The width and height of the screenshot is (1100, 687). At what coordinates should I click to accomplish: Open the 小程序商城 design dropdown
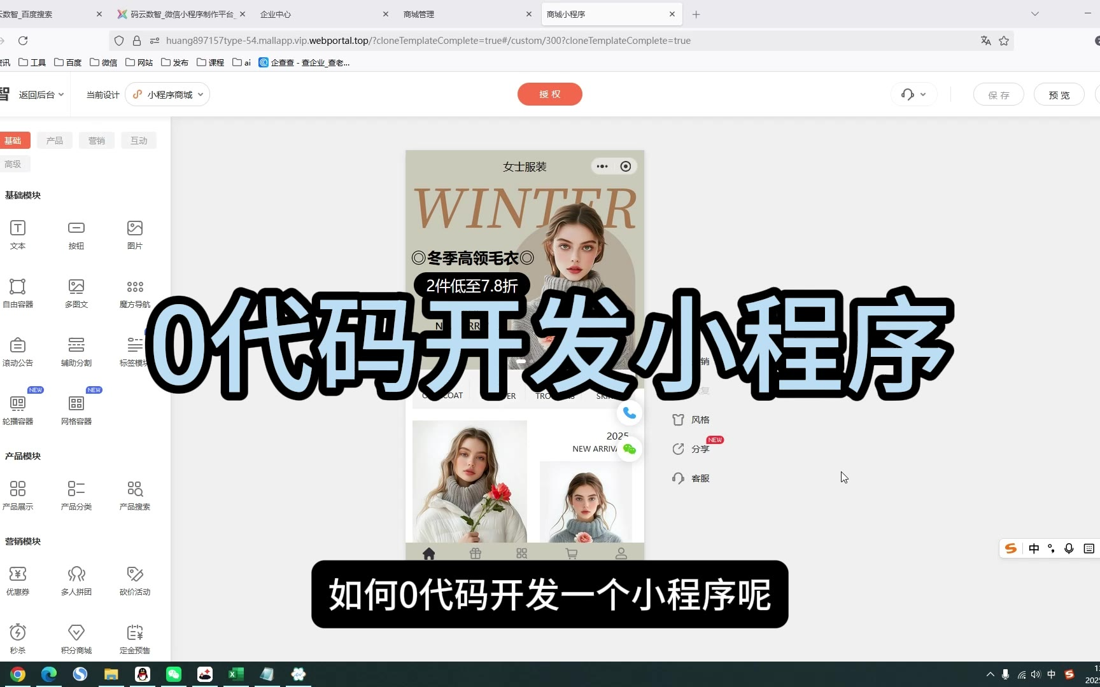pyautogui.click(x=168, y=95)
